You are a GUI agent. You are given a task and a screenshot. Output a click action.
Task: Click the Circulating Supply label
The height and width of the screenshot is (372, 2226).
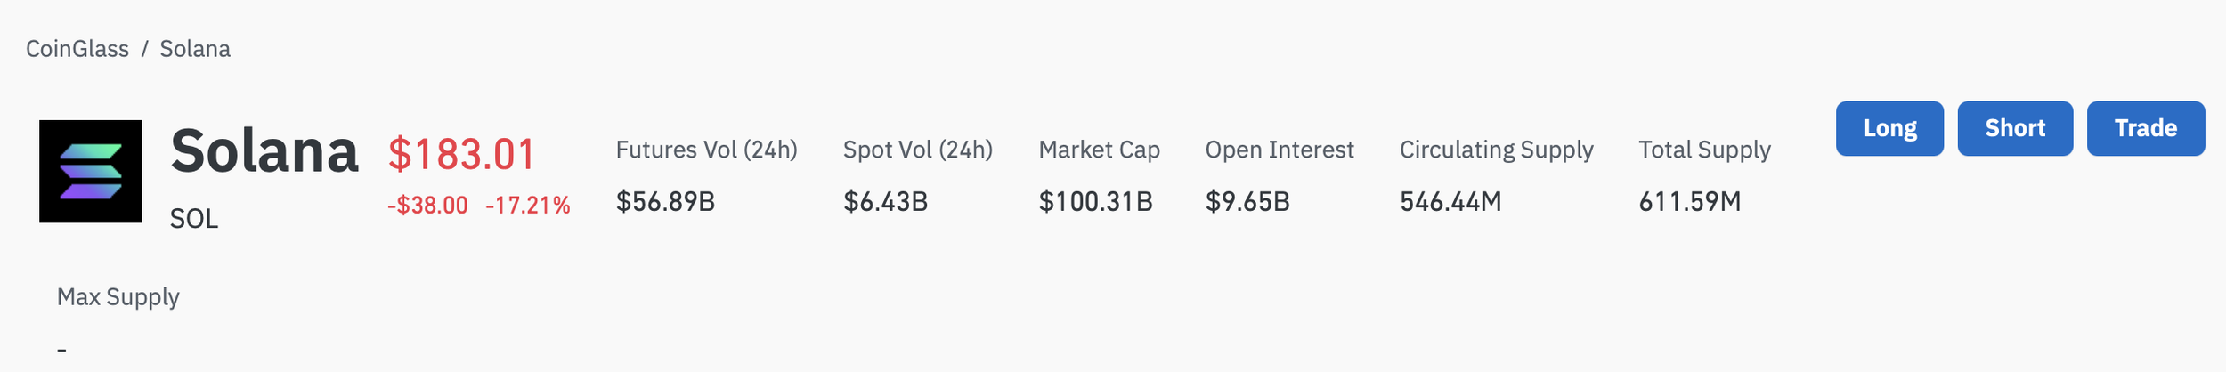coord(1496,150)
